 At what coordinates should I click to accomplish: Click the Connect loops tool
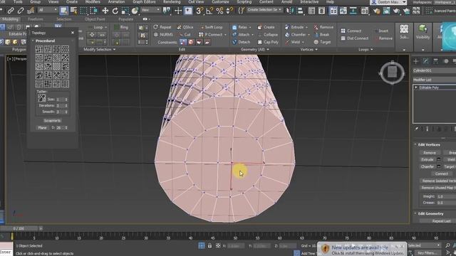tap(351, 31)
